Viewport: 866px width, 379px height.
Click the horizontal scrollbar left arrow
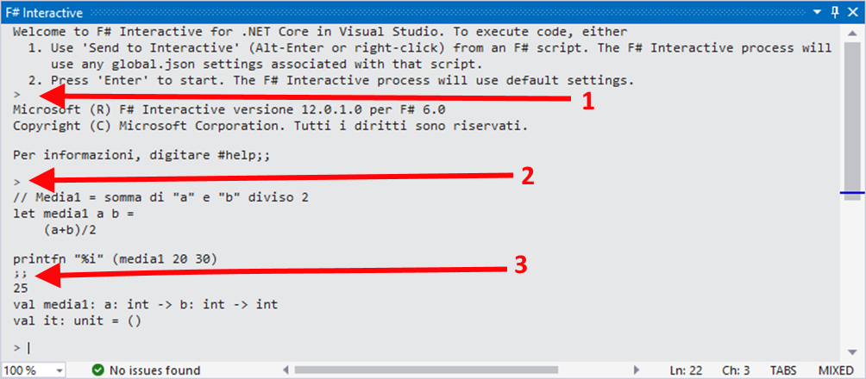click(x=286, y=370)
